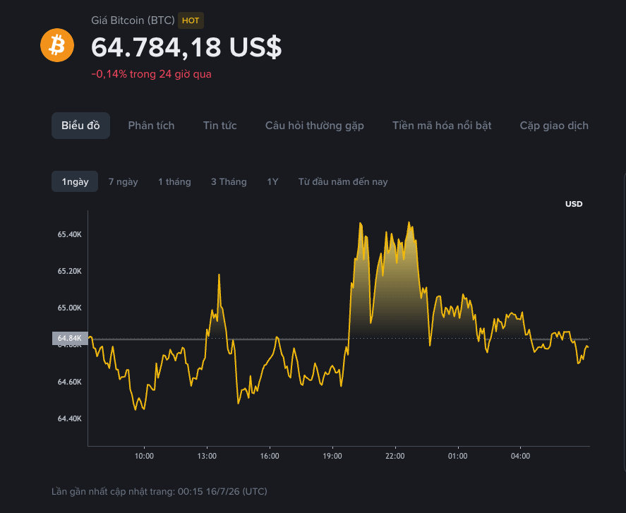Open the Cặp giao dịch tab

click(x=554, y=126)
